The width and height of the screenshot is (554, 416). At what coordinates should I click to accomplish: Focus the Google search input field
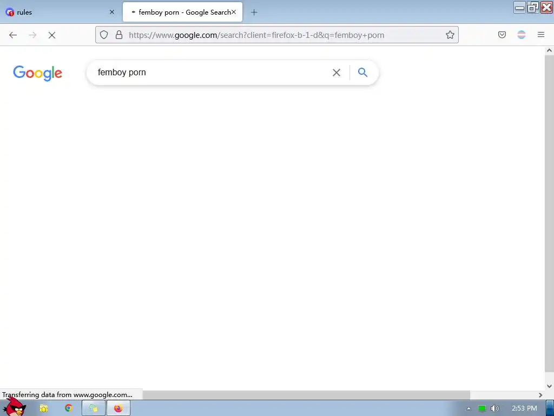212,73
